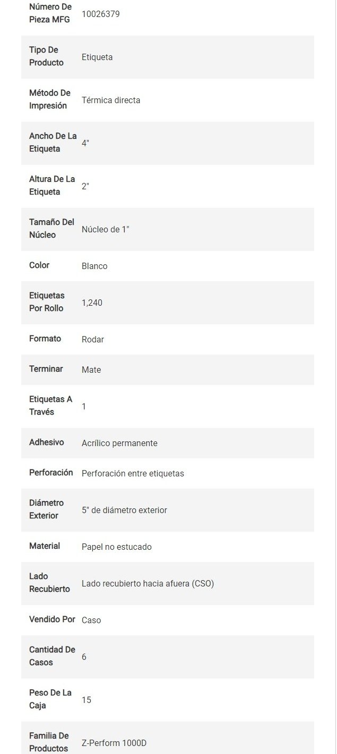Select the 'Peso De La Caja' label

pyautogui.click(x=50, y=699)
